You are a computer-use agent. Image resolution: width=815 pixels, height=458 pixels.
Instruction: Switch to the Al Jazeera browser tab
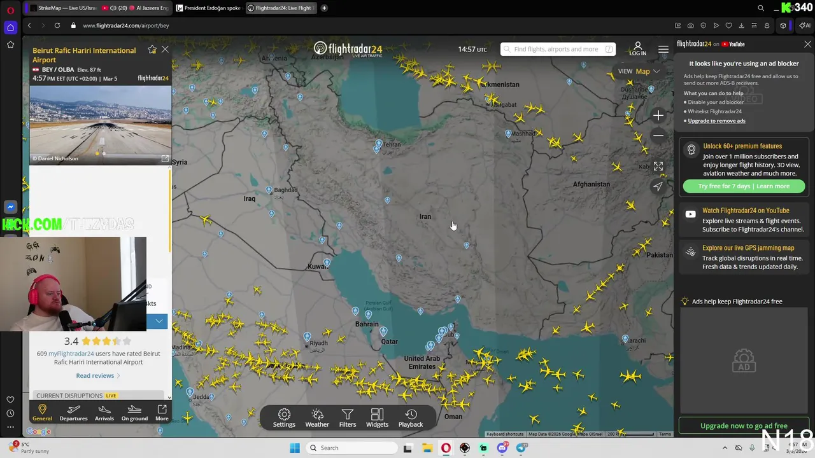(x=136, y=8)
